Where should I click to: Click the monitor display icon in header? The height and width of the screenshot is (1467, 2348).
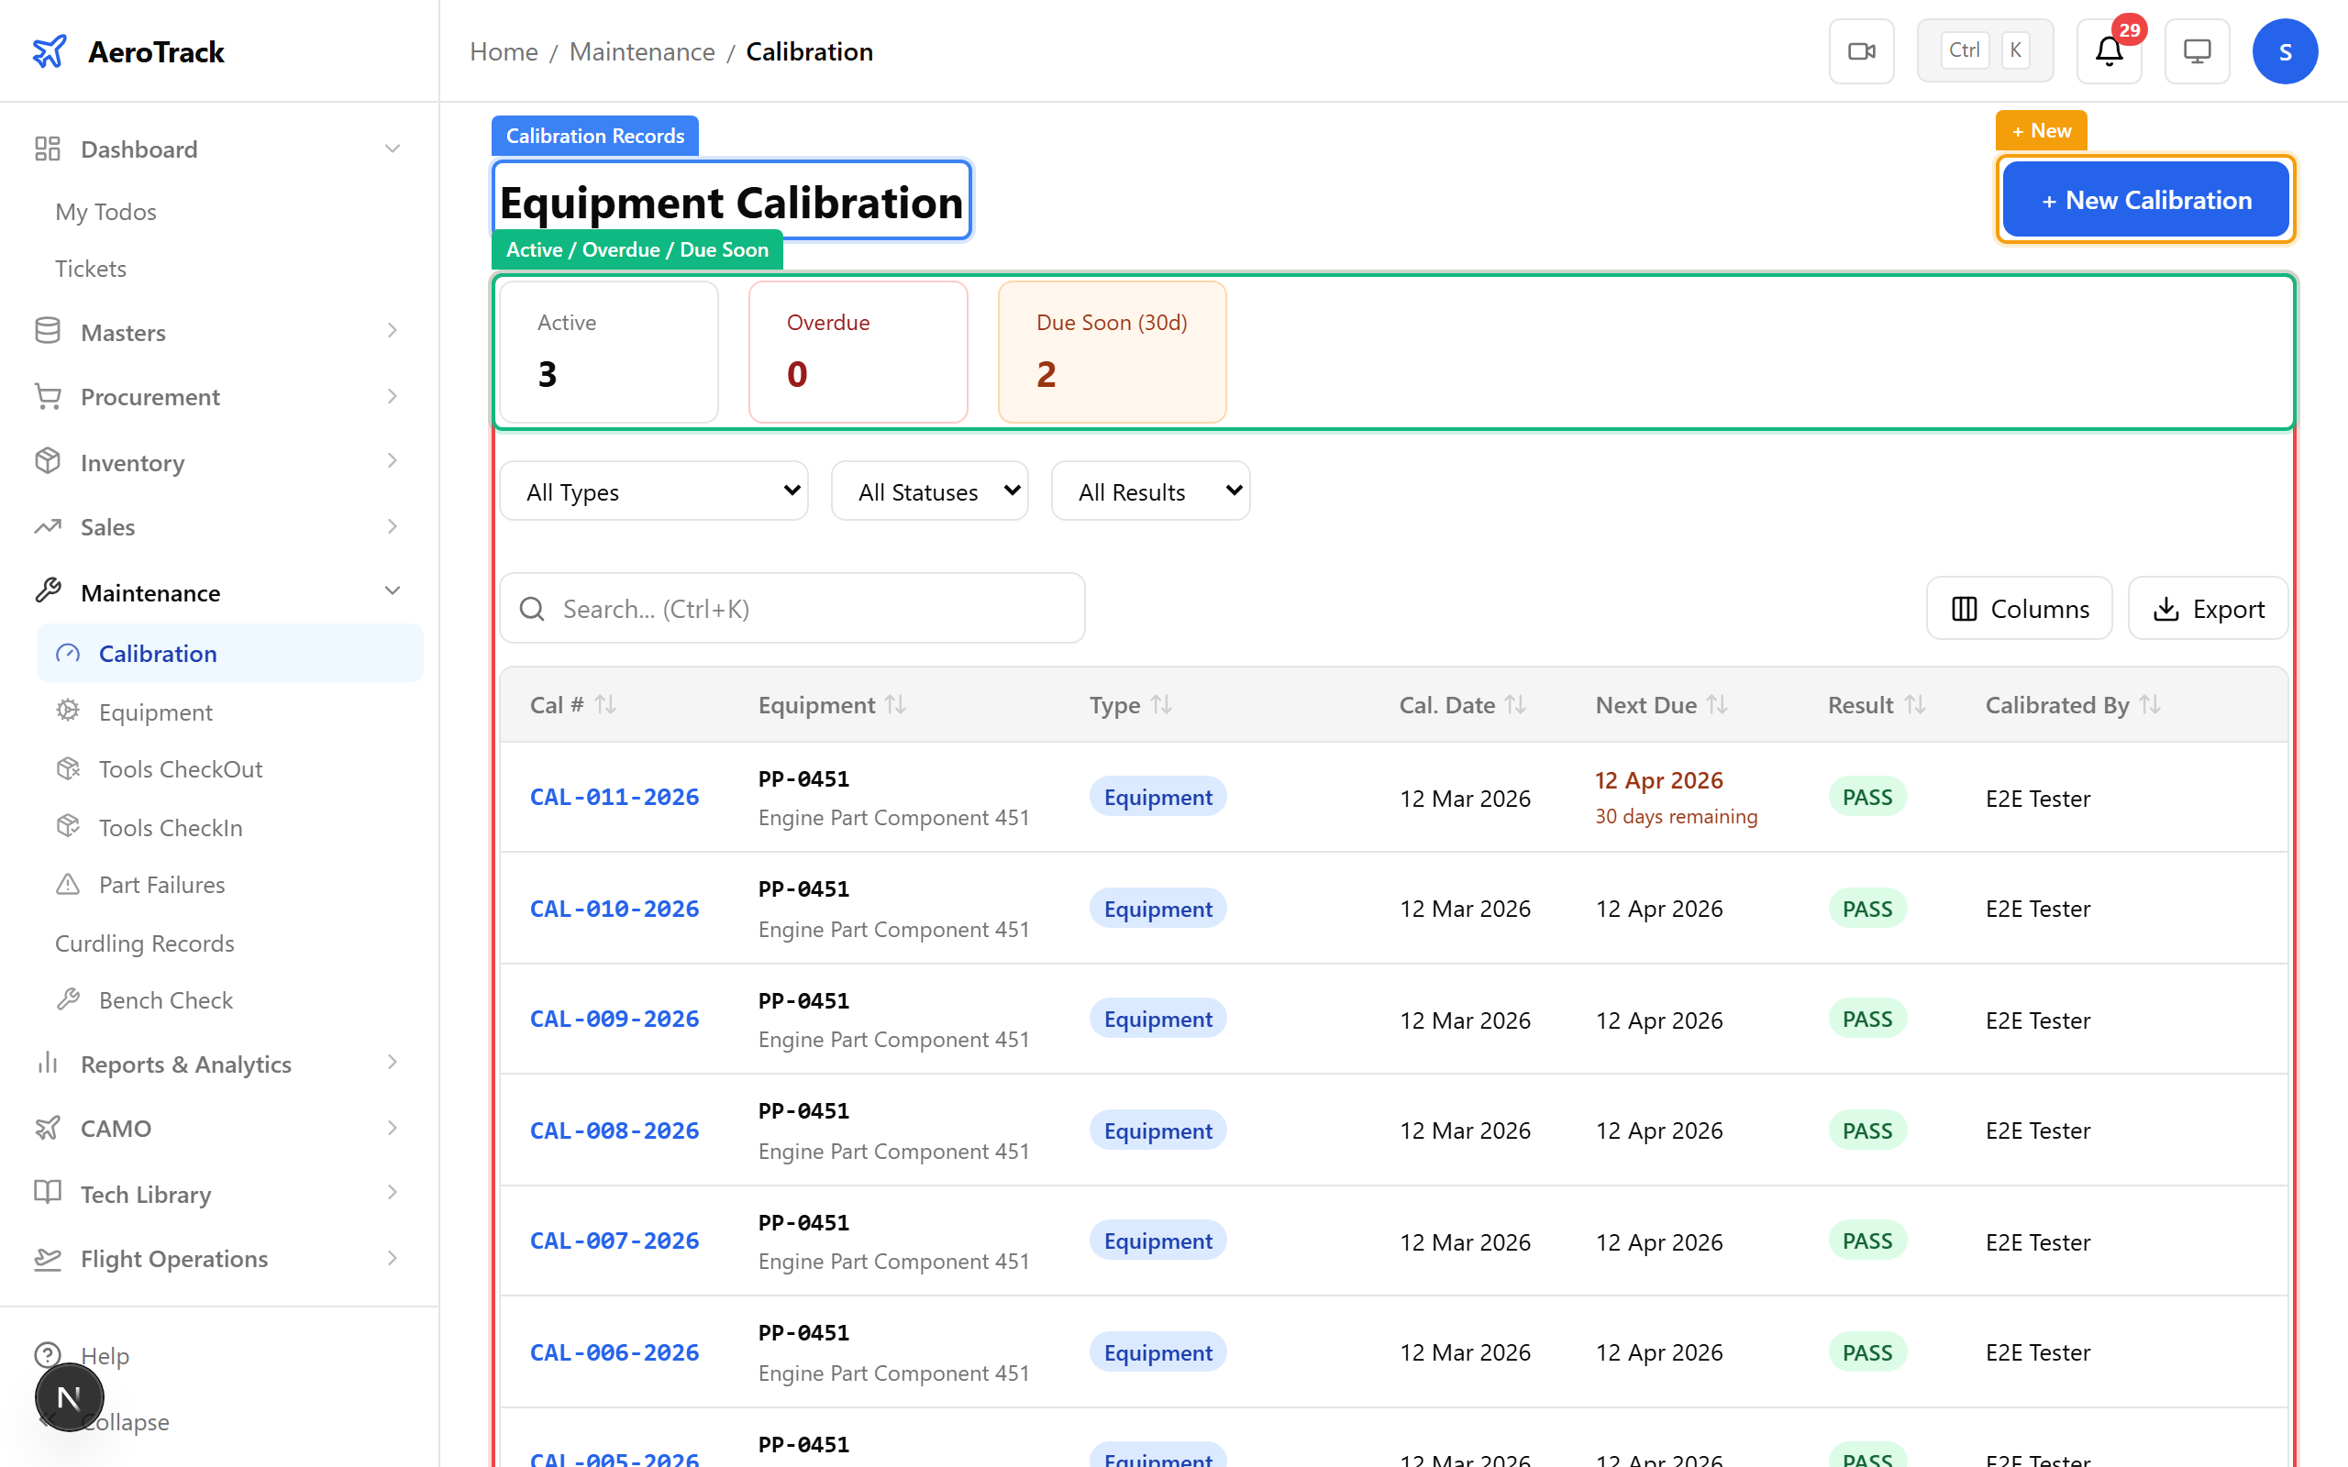[x=2197, y=51]
